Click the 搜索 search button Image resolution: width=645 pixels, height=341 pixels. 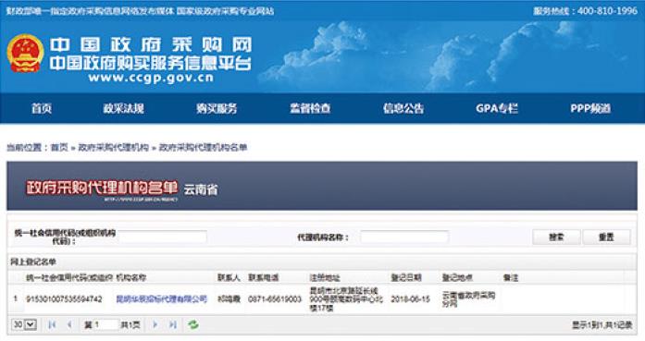[x=556, y=237]
